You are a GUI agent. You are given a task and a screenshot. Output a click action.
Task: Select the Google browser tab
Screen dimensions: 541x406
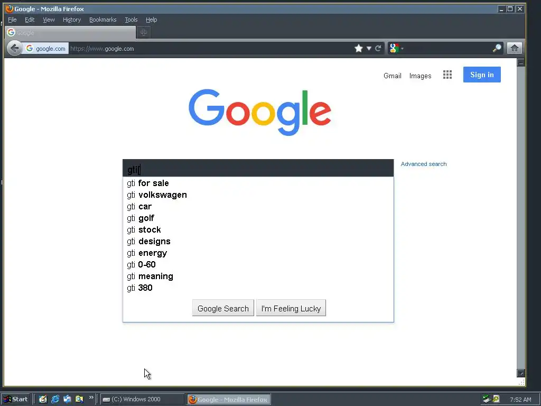tap(70, 32)
